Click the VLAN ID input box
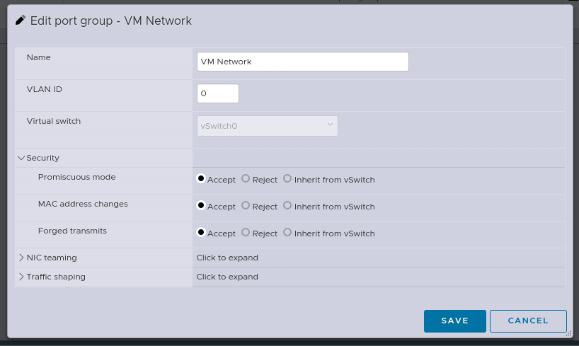Viewport: 579px width, 346px height. (x=218, y=93)
